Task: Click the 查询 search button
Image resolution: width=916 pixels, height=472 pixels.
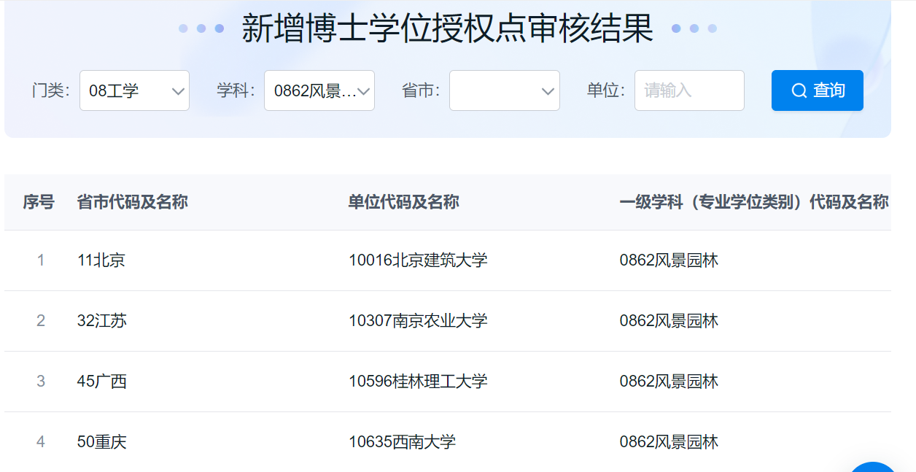Action: click(817, 90)
